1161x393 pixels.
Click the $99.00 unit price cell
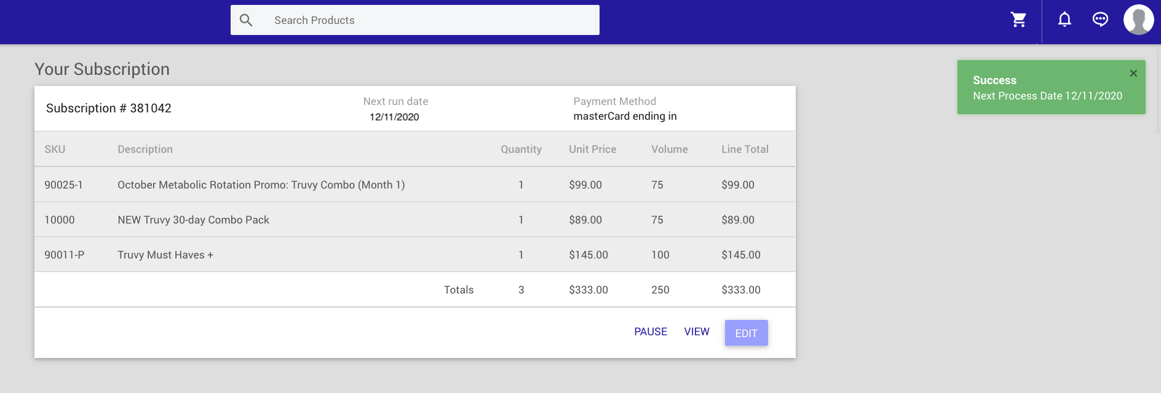(x=585, y=185)
